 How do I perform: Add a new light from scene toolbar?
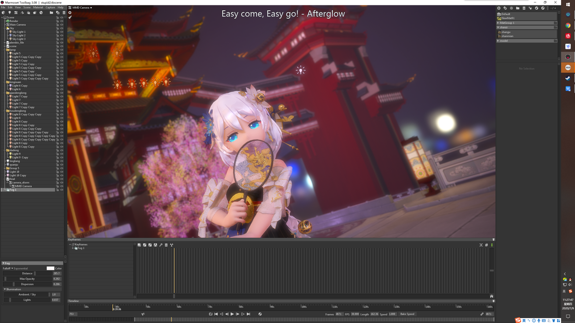point(10,13)
